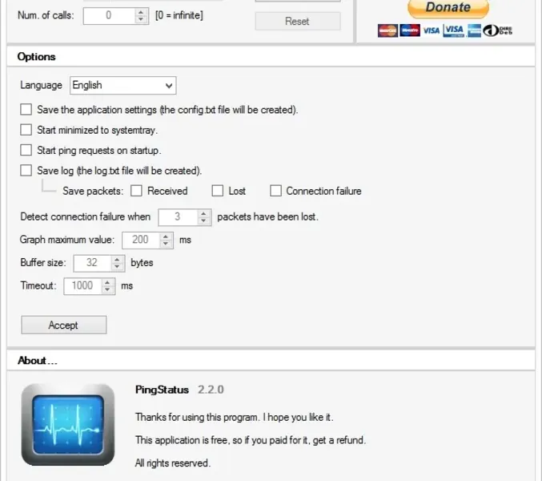Increase the Graph maximum value
This screenshot has width=542, height=481.
[166, 236]
